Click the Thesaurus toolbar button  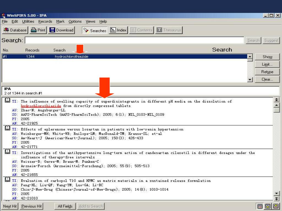tap(169, 30)
